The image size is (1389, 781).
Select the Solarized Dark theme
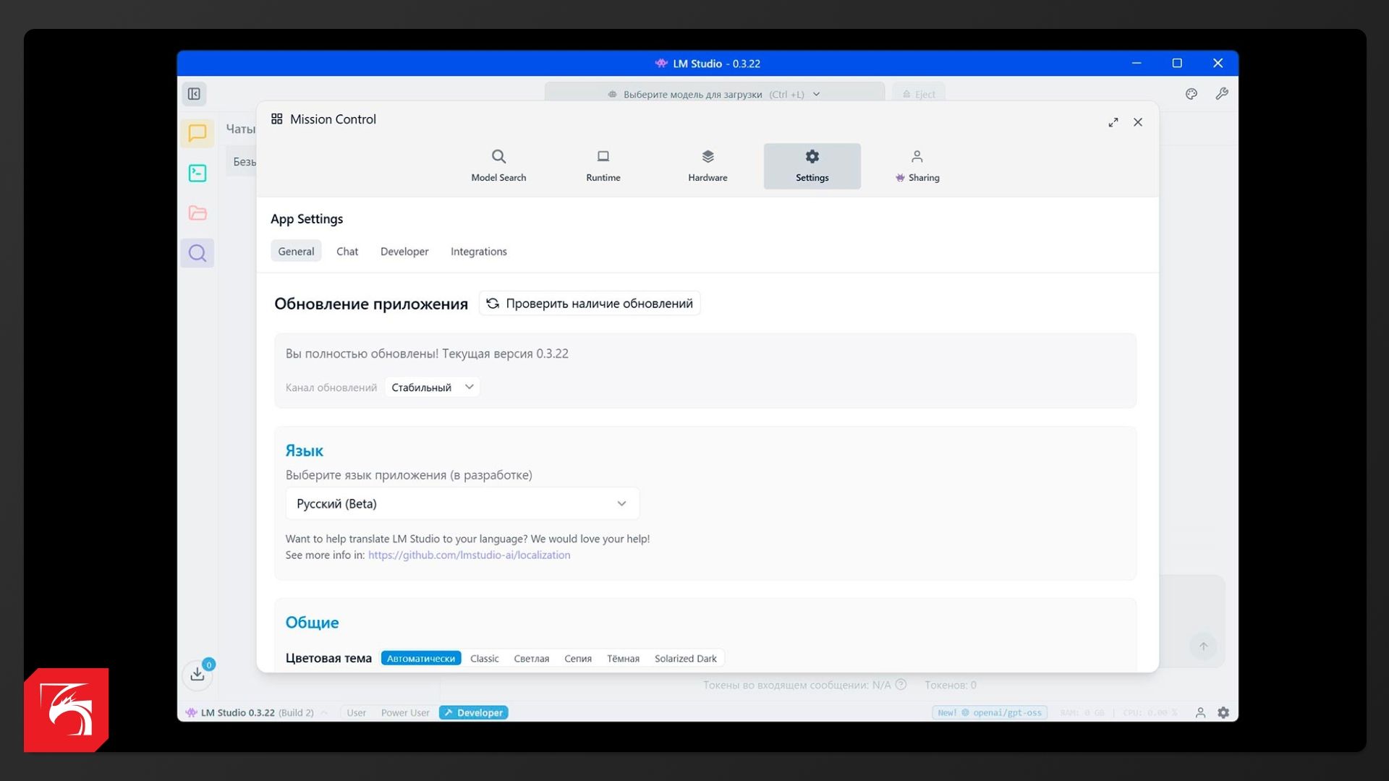685,658
